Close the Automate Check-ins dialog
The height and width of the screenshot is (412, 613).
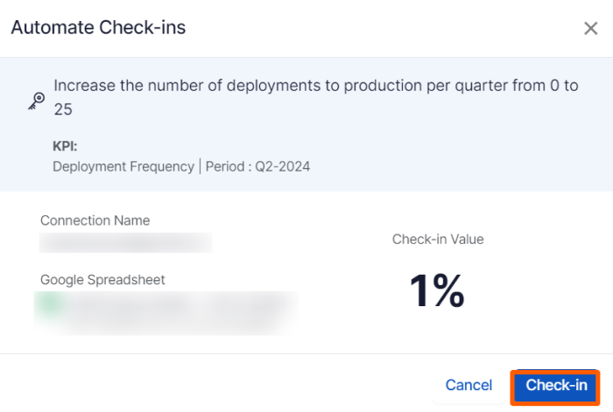coord(590,29)
